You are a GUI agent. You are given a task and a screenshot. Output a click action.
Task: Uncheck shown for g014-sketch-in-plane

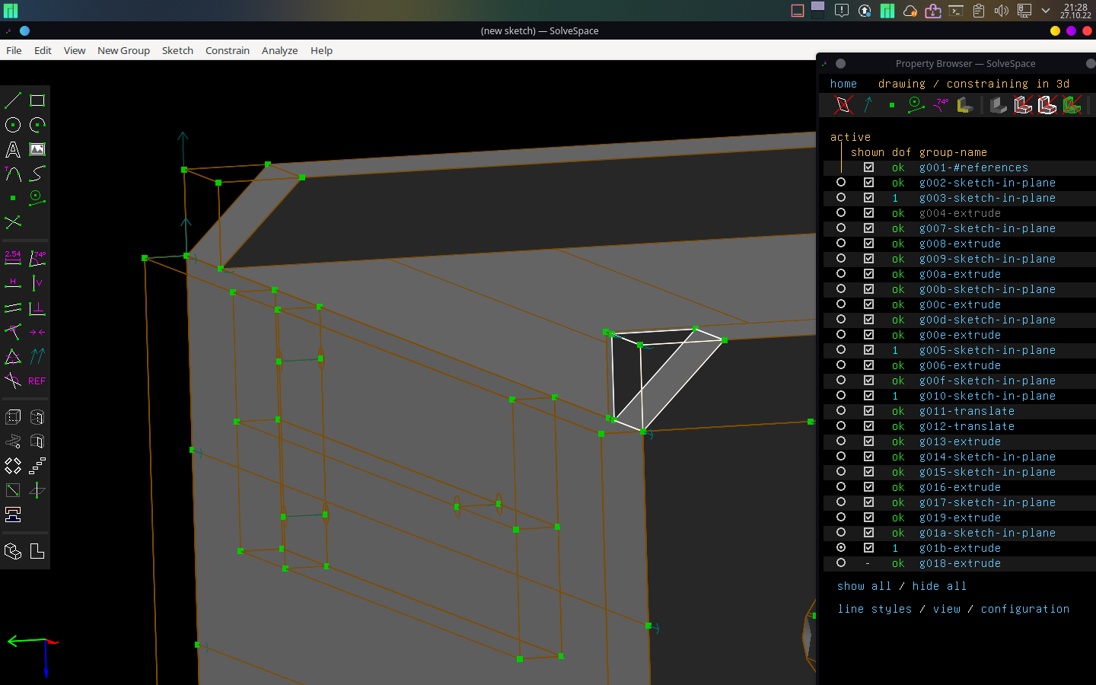868,457
